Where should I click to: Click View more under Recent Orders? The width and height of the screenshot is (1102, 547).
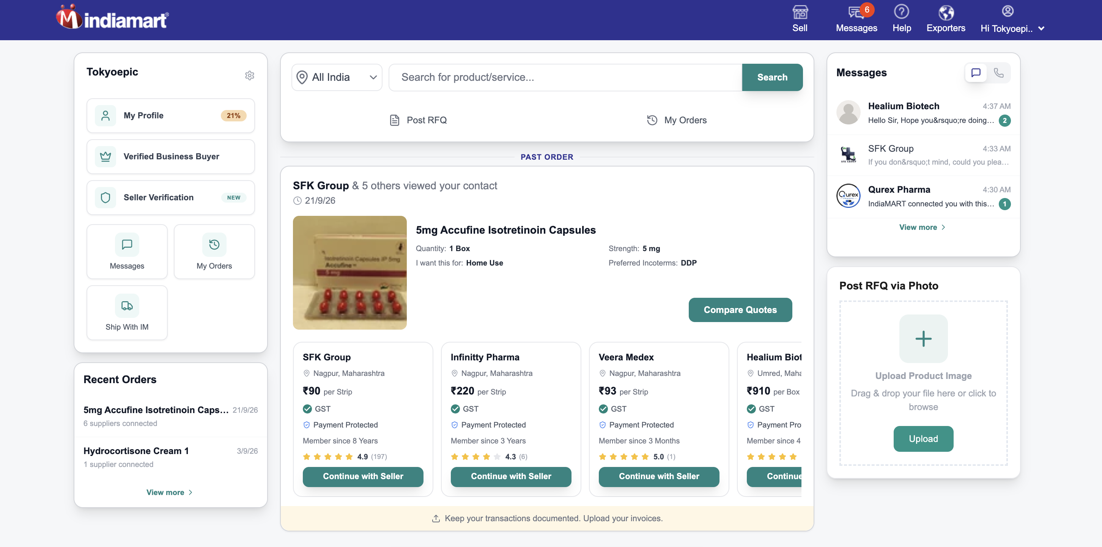pyautogui.click(x=169, y=493)
